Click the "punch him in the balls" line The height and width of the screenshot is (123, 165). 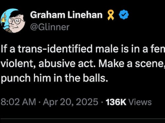pos(54,78)
